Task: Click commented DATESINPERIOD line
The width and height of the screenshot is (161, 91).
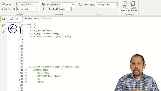Action: 40,70
